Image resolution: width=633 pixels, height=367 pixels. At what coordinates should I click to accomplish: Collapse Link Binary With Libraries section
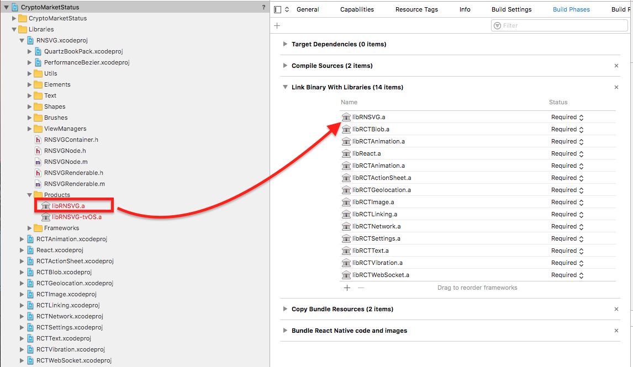pos(285,87)
